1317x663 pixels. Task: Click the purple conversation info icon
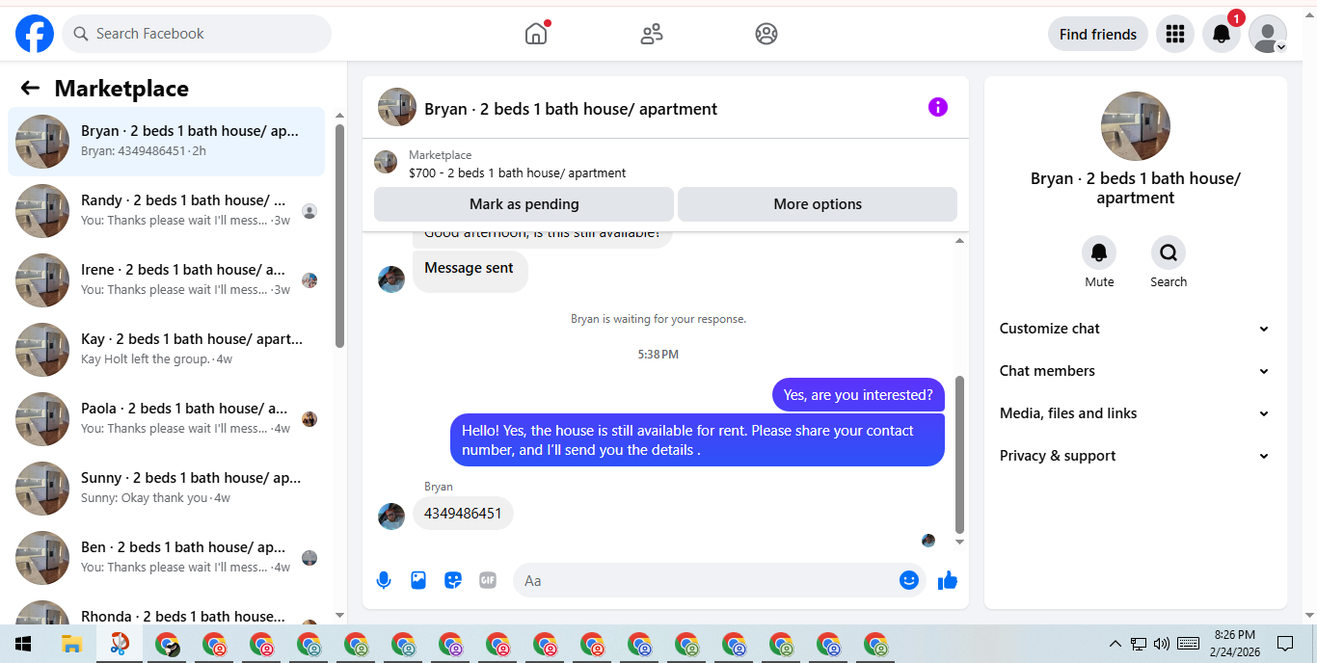(x=938, y=107)
